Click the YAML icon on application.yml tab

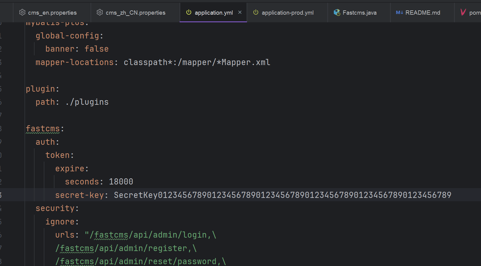[189, 12]
